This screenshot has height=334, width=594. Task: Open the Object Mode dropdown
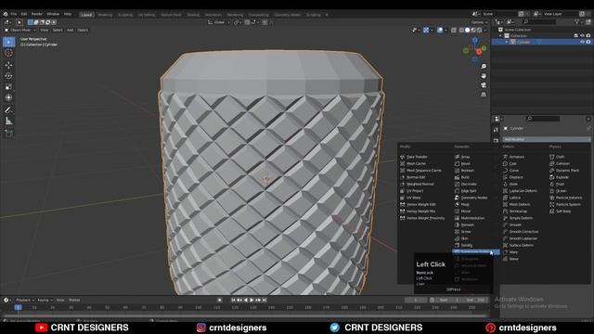[20, 30]
